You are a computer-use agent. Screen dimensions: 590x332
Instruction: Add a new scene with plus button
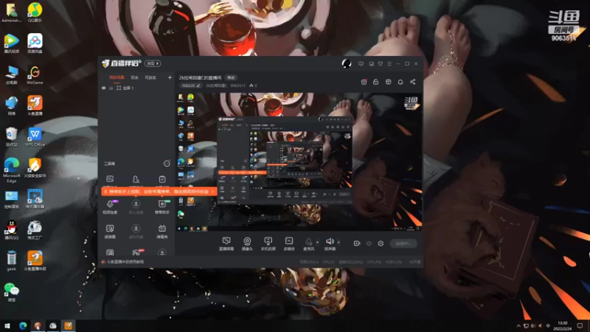(170, 77)
